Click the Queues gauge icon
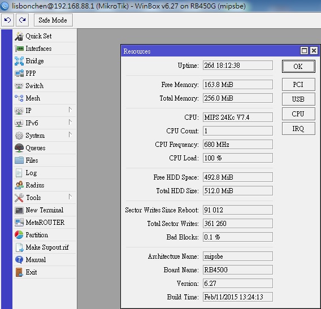The image size is (321, 309). (19, 148)
